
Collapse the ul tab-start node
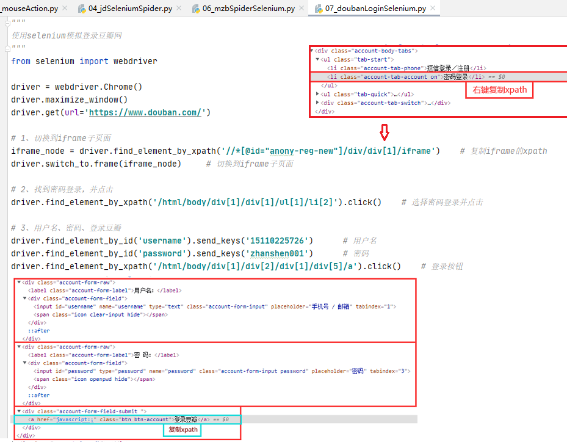[317, 59]
